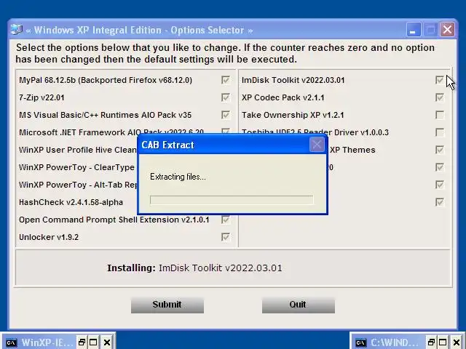Click the Options Selector window icon
This screenshot has height=349, width=466.
(17, 30)
